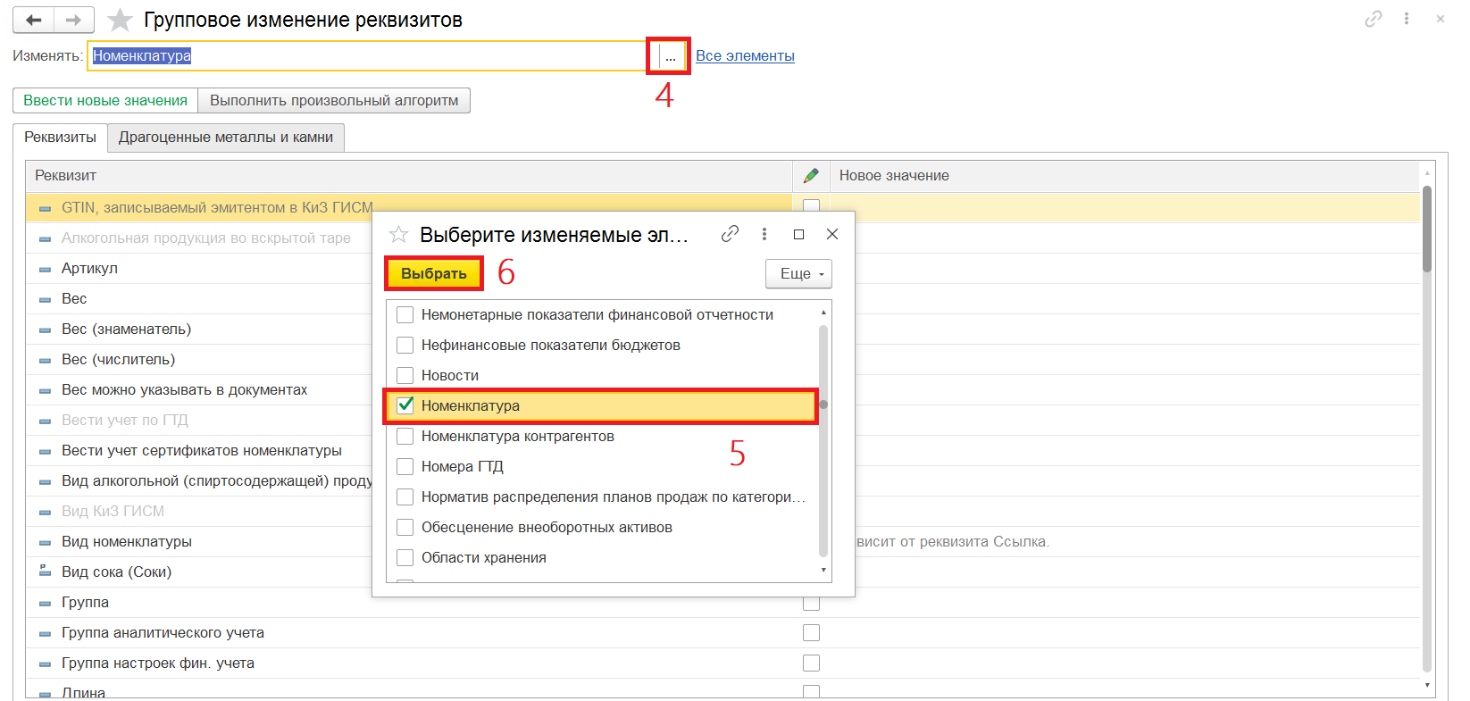This screenshot has height=701, width=1470.
Task: Toggle edit checkbox in the Группа row
Action: click(811, 603)
